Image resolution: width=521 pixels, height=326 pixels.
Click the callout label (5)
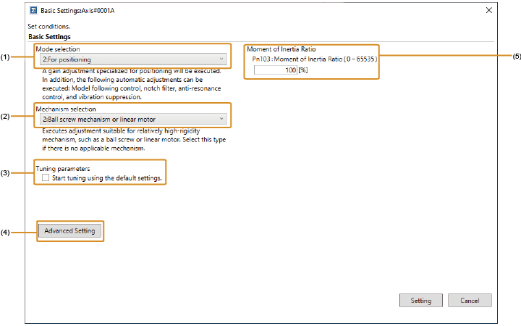[515, 56]
